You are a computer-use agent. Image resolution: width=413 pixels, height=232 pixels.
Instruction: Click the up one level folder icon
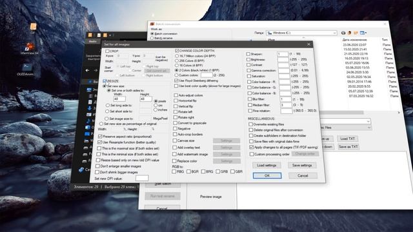[350, 33]
